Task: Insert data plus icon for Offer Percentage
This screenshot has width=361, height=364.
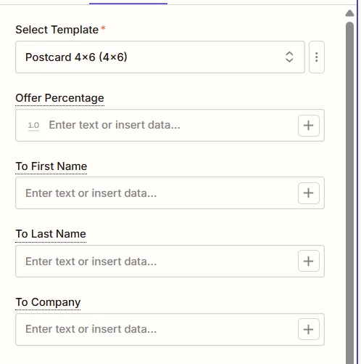Action: [309, 126]
